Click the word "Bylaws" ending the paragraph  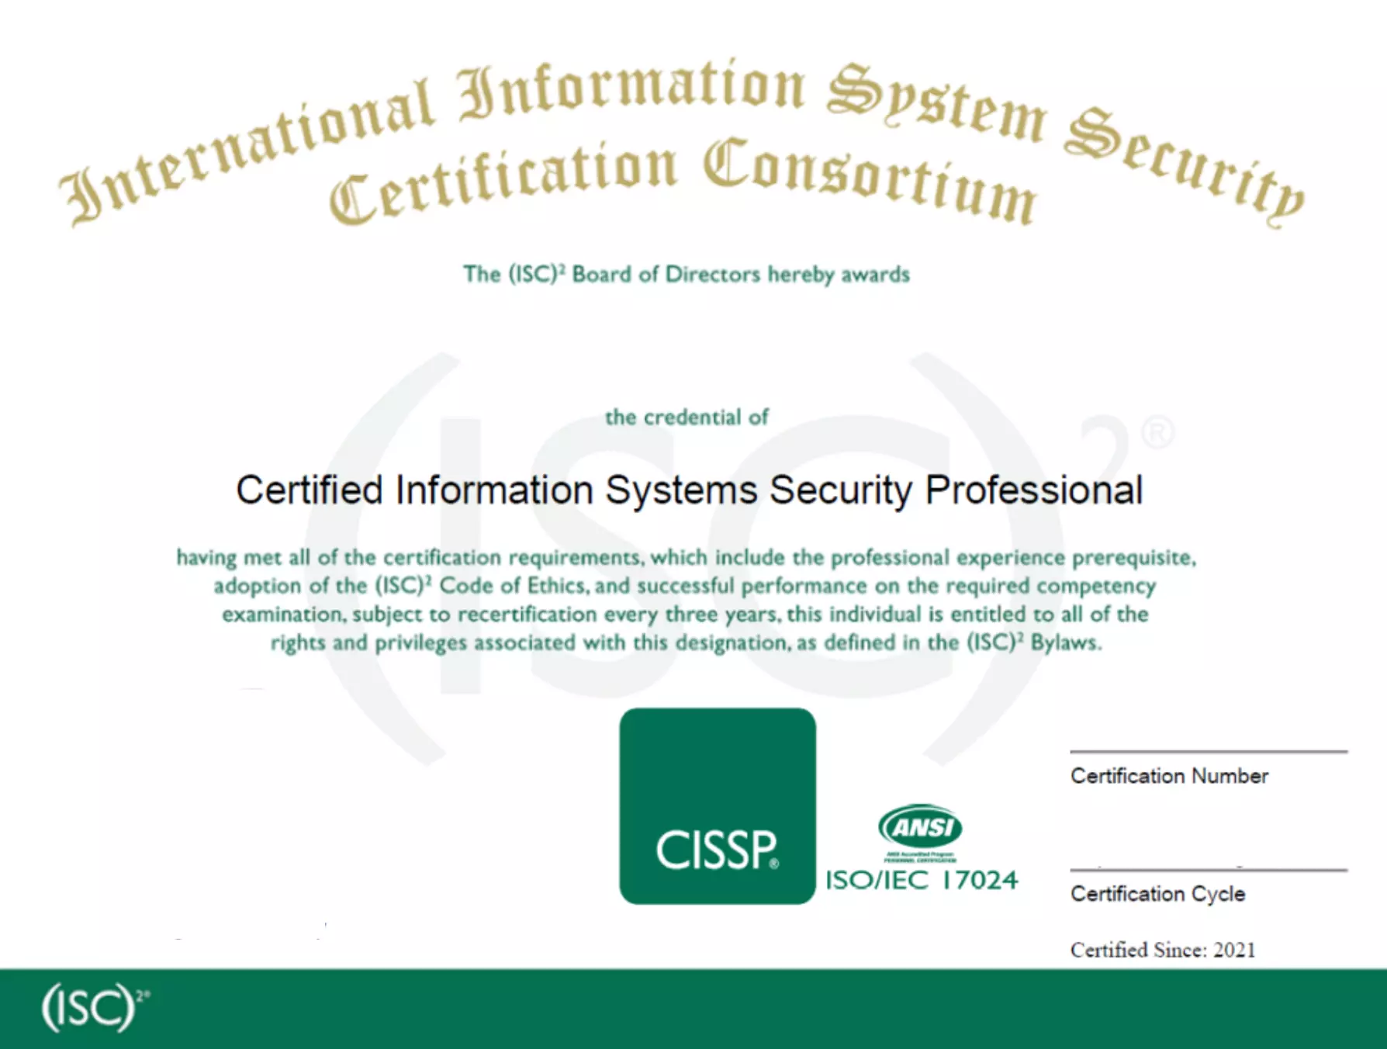click(1064, 643)
